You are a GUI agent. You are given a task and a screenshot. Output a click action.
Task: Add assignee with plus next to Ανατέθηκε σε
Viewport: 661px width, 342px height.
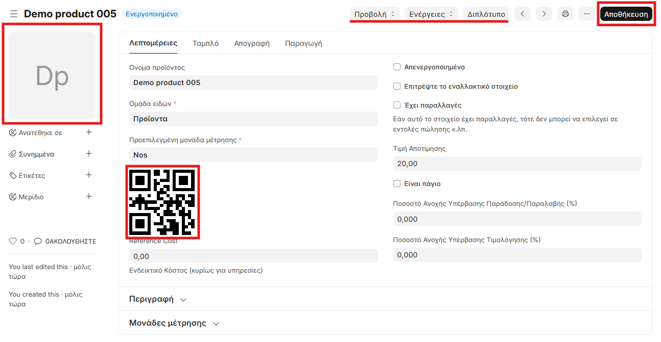pos(89,133)
